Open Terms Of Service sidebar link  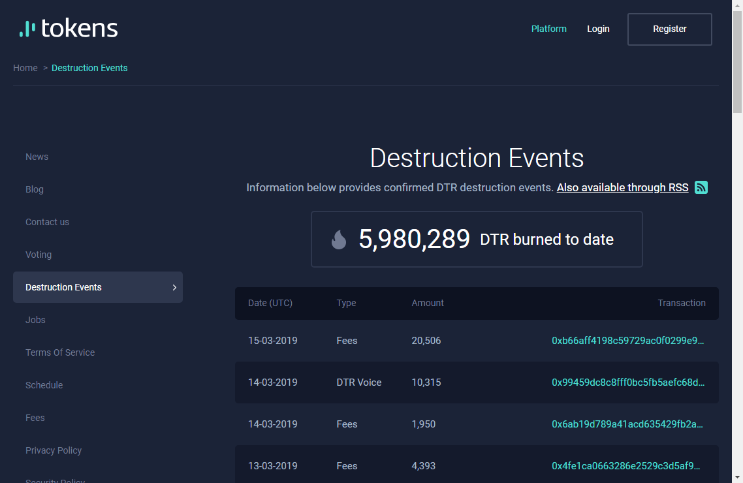[60, 352]
